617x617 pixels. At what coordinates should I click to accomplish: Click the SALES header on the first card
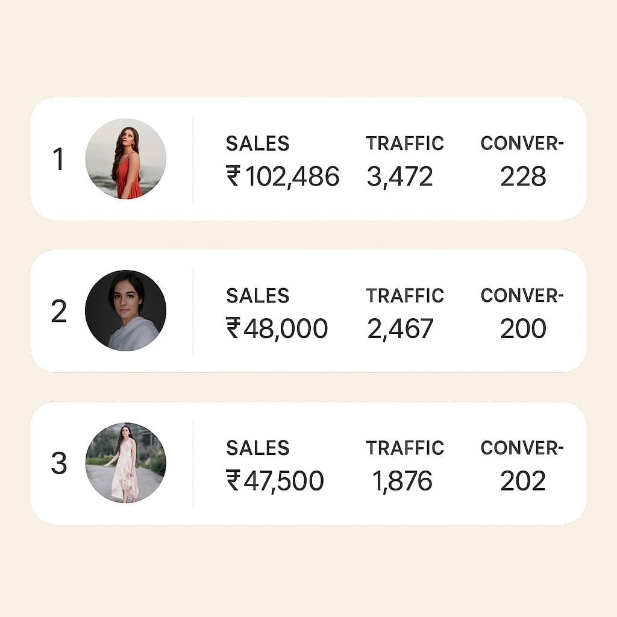click(x=257, y=143)
